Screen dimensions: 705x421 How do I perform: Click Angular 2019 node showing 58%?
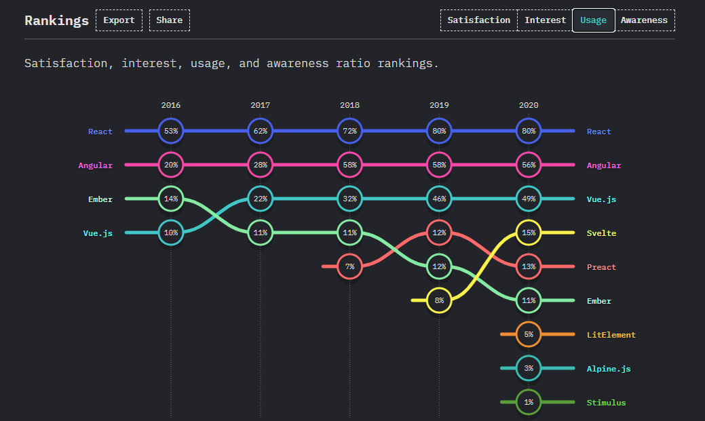(x=439, y=165)
